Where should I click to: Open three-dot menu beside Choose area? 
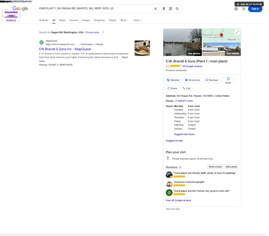[103, 32]
